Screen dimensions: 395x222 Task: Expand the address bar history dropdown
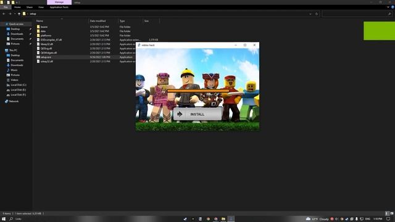(x=310, y=14)
